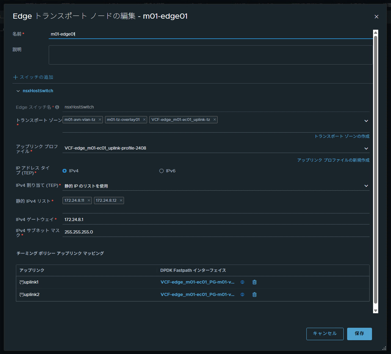The height and width of the screenshot is (354, 391).
Task: Collapse the nsxHostSwitch section chevron
Action: [x=18, y=91]
